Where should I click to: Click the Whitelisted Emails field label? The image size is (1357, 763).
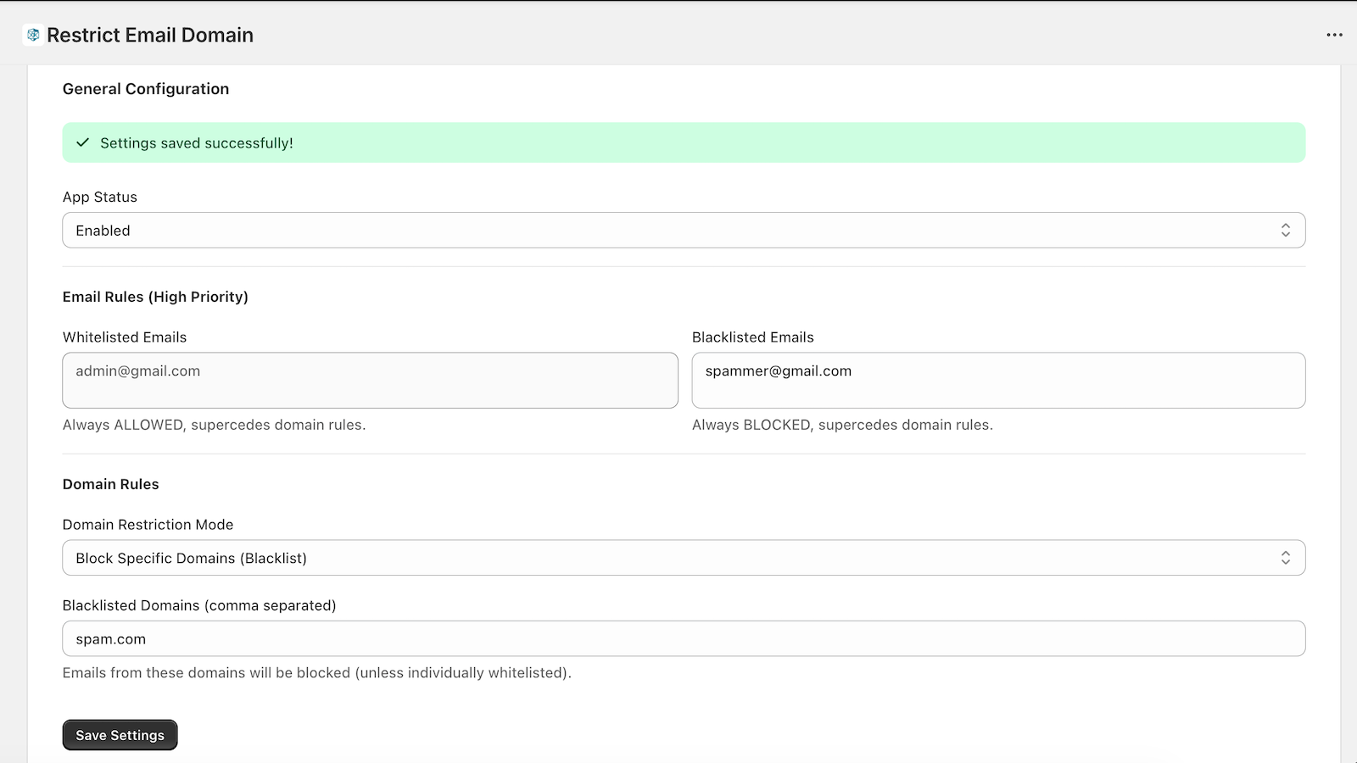125,337
